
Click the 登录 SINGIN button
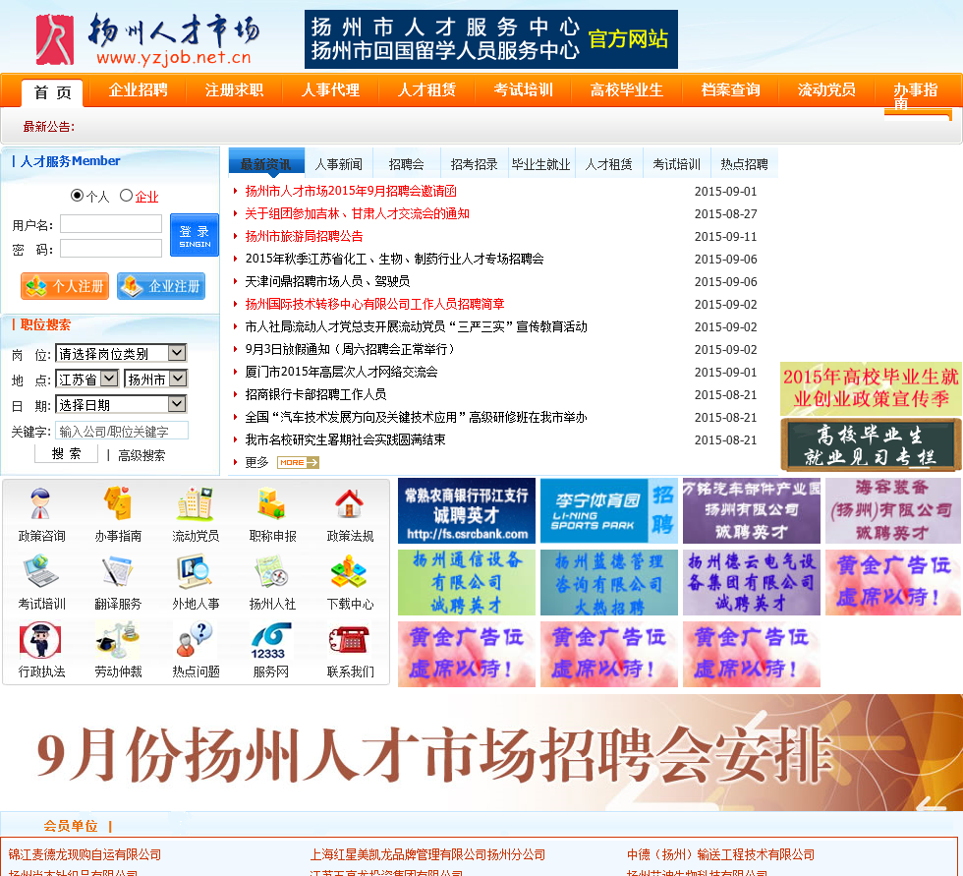[x=195, y=235]
